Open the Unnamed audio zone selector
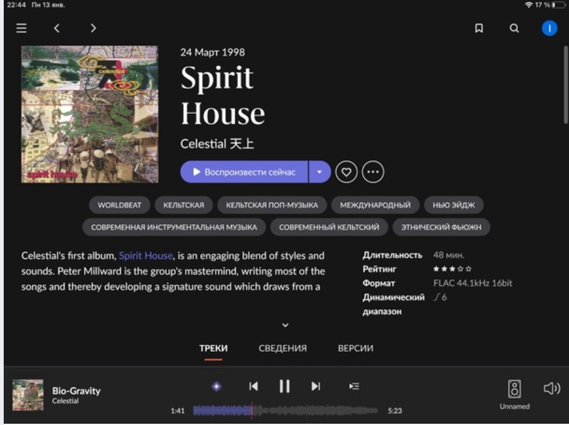This screenshot has width=569, height=425. point(515,394)
